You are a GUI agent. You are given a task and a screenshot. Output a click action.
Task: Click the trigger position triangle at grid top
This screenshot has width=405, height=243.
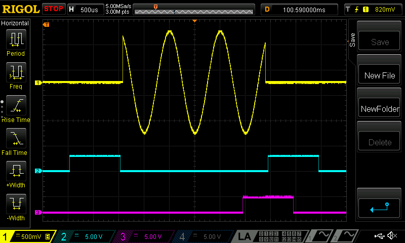coord(195,21)
